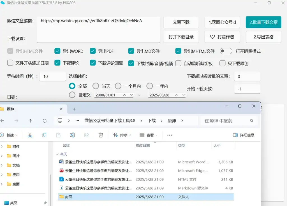Sort files by 修改日期 column header
This screenshot has height=206, width=287.
point(143,146)
